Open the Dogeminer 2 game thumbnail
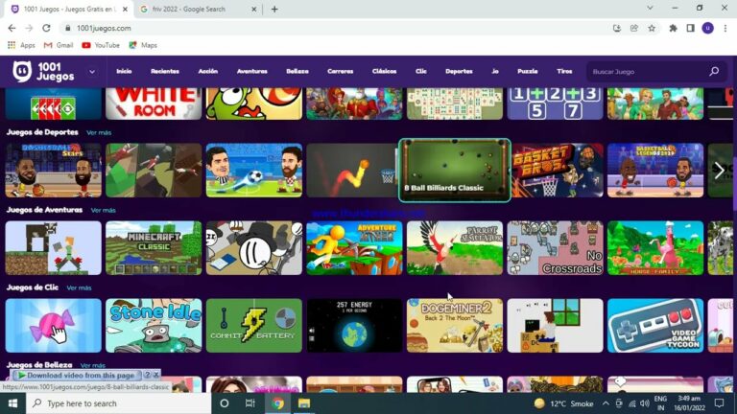737x414 pixels. (x=455, y=325)
